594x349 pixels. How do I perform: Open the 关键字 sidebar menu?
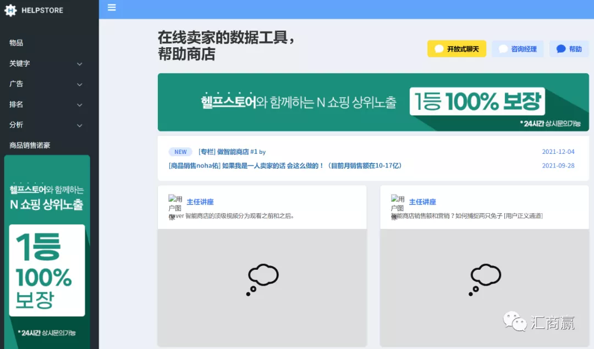tap(20, 63)
